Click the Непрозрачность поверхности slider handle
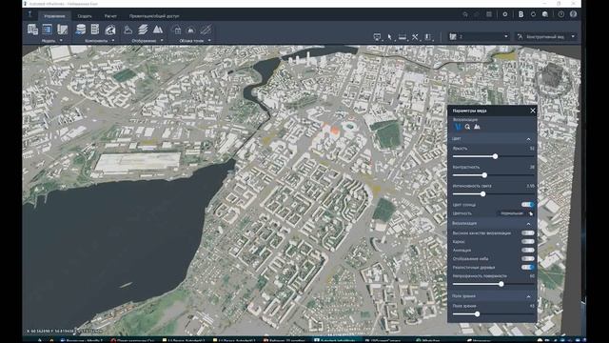This screenshot has height=343, width=609. click(501, 284)
